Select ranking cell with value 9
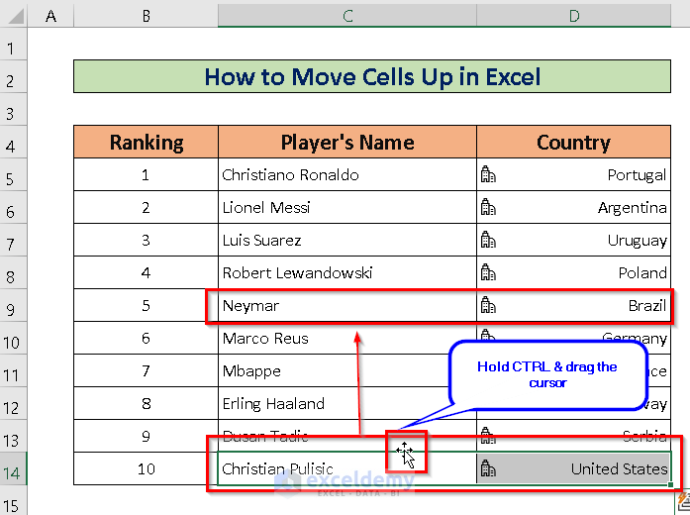Image resolution: width=690 pixels, height=515 pixels. [147, 436]
